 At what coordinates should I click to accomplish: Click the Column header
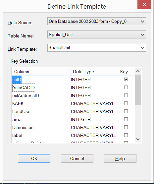coord(41,72)
